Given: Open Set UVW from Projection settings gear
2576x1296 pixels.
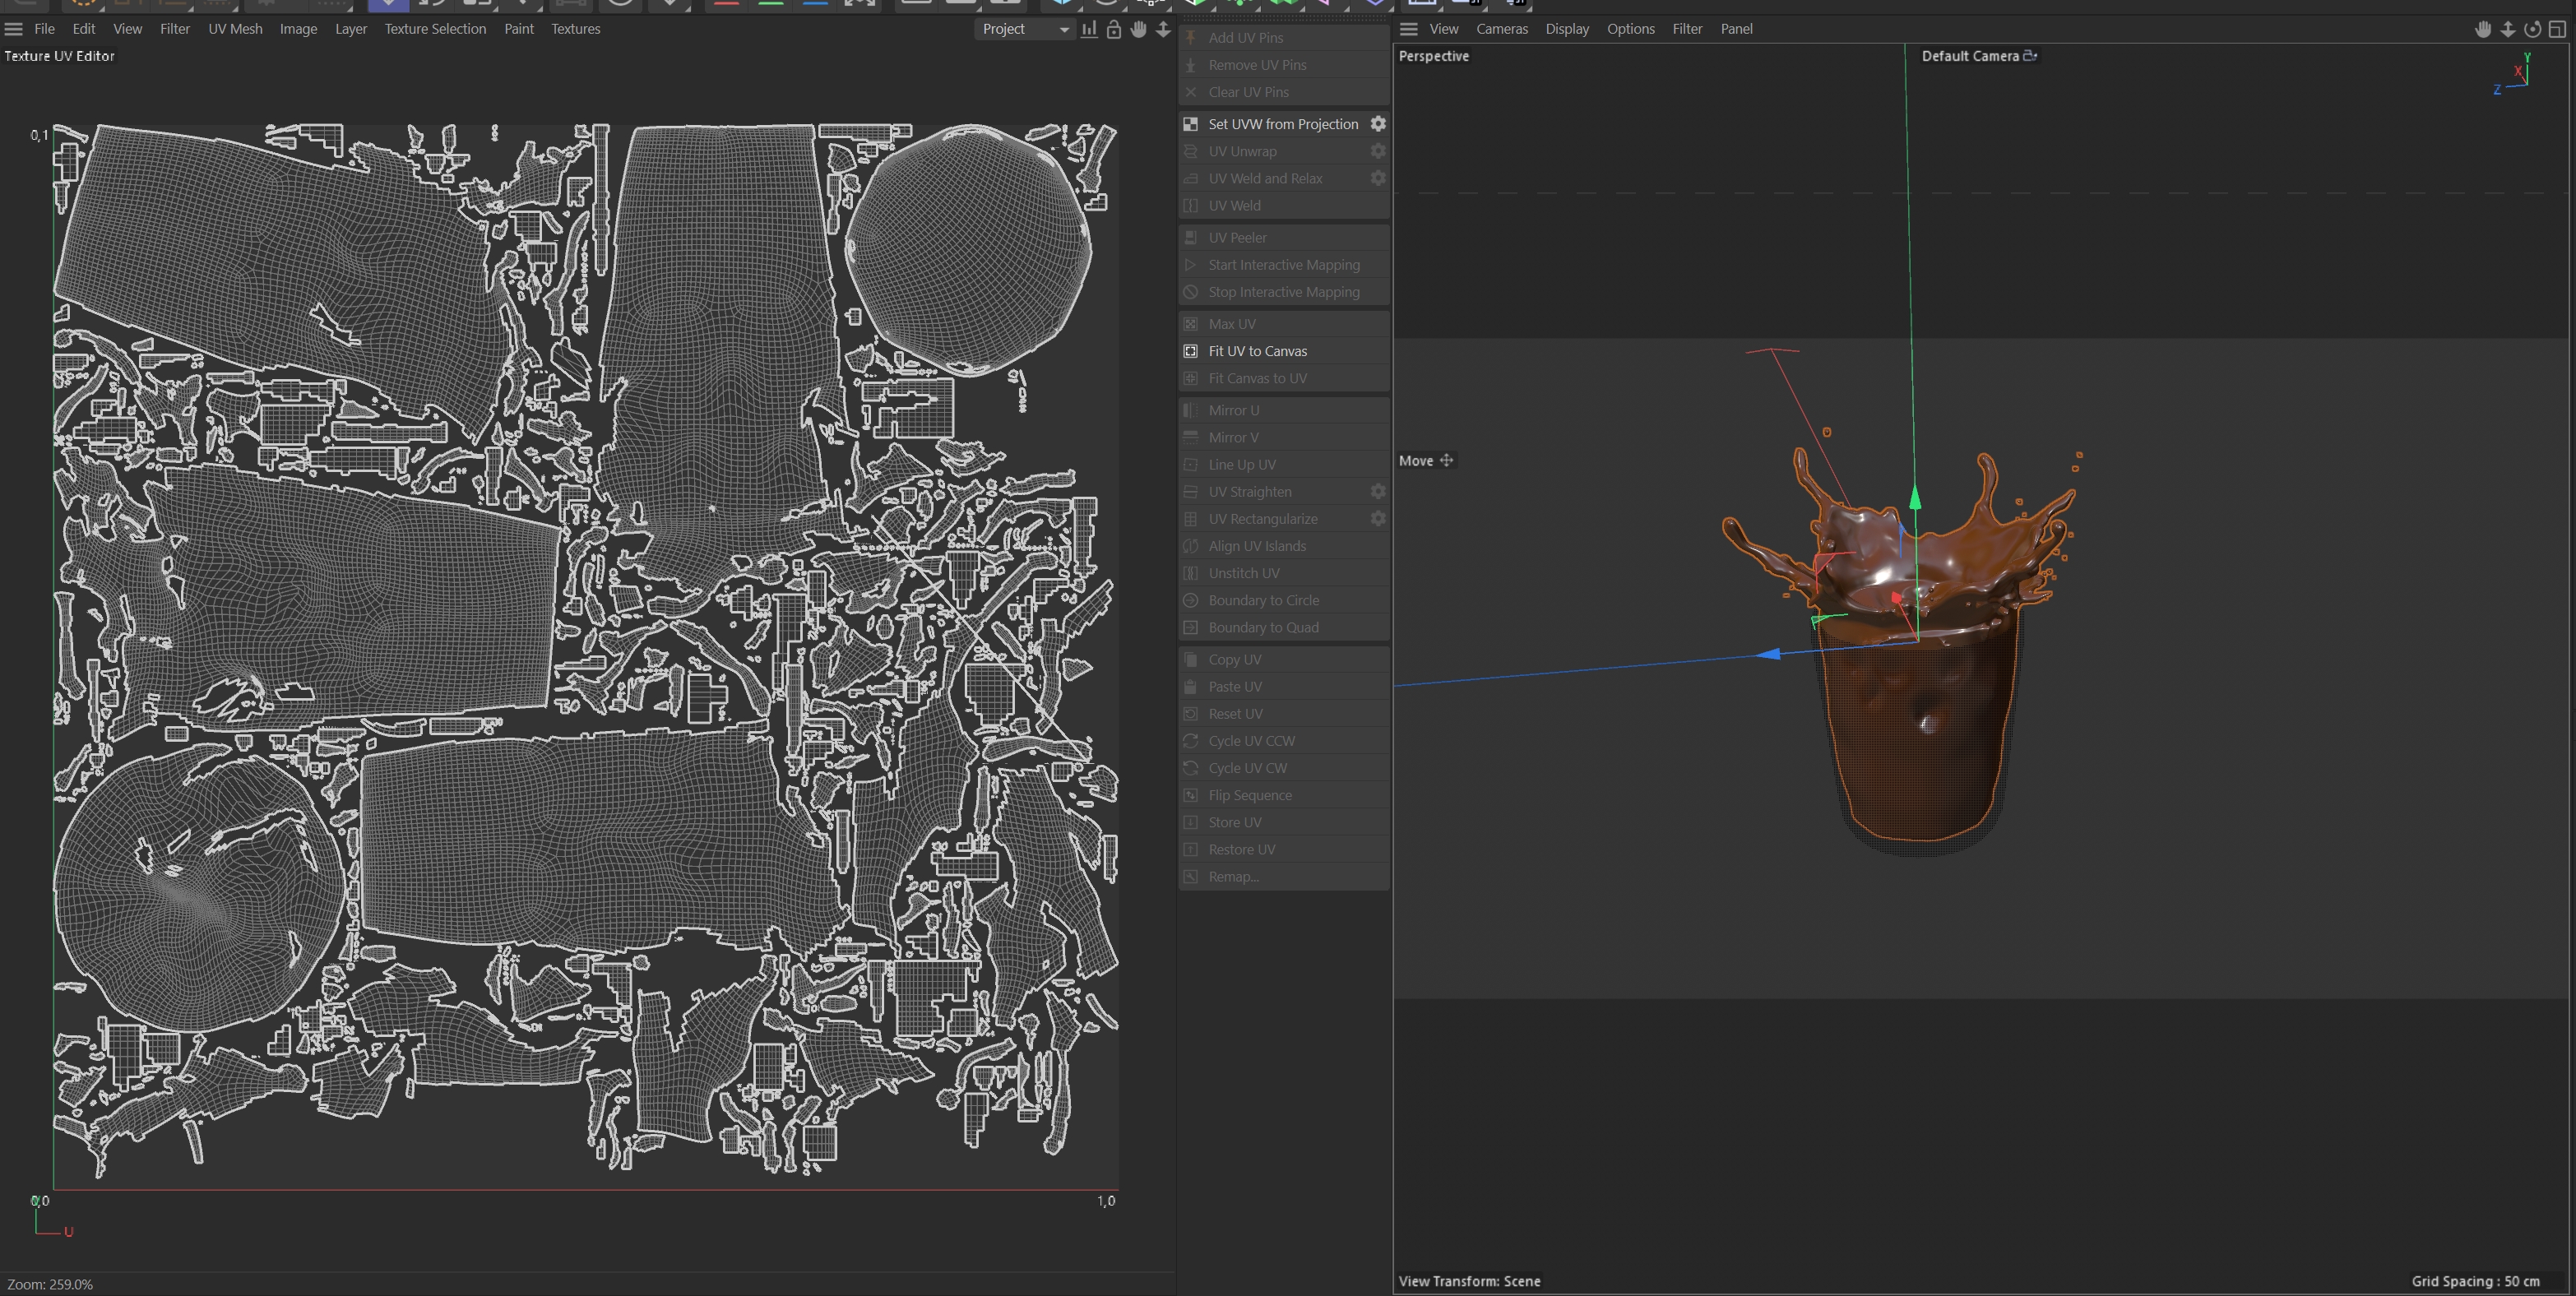Looking at the screenshot, I should 1378,124.
